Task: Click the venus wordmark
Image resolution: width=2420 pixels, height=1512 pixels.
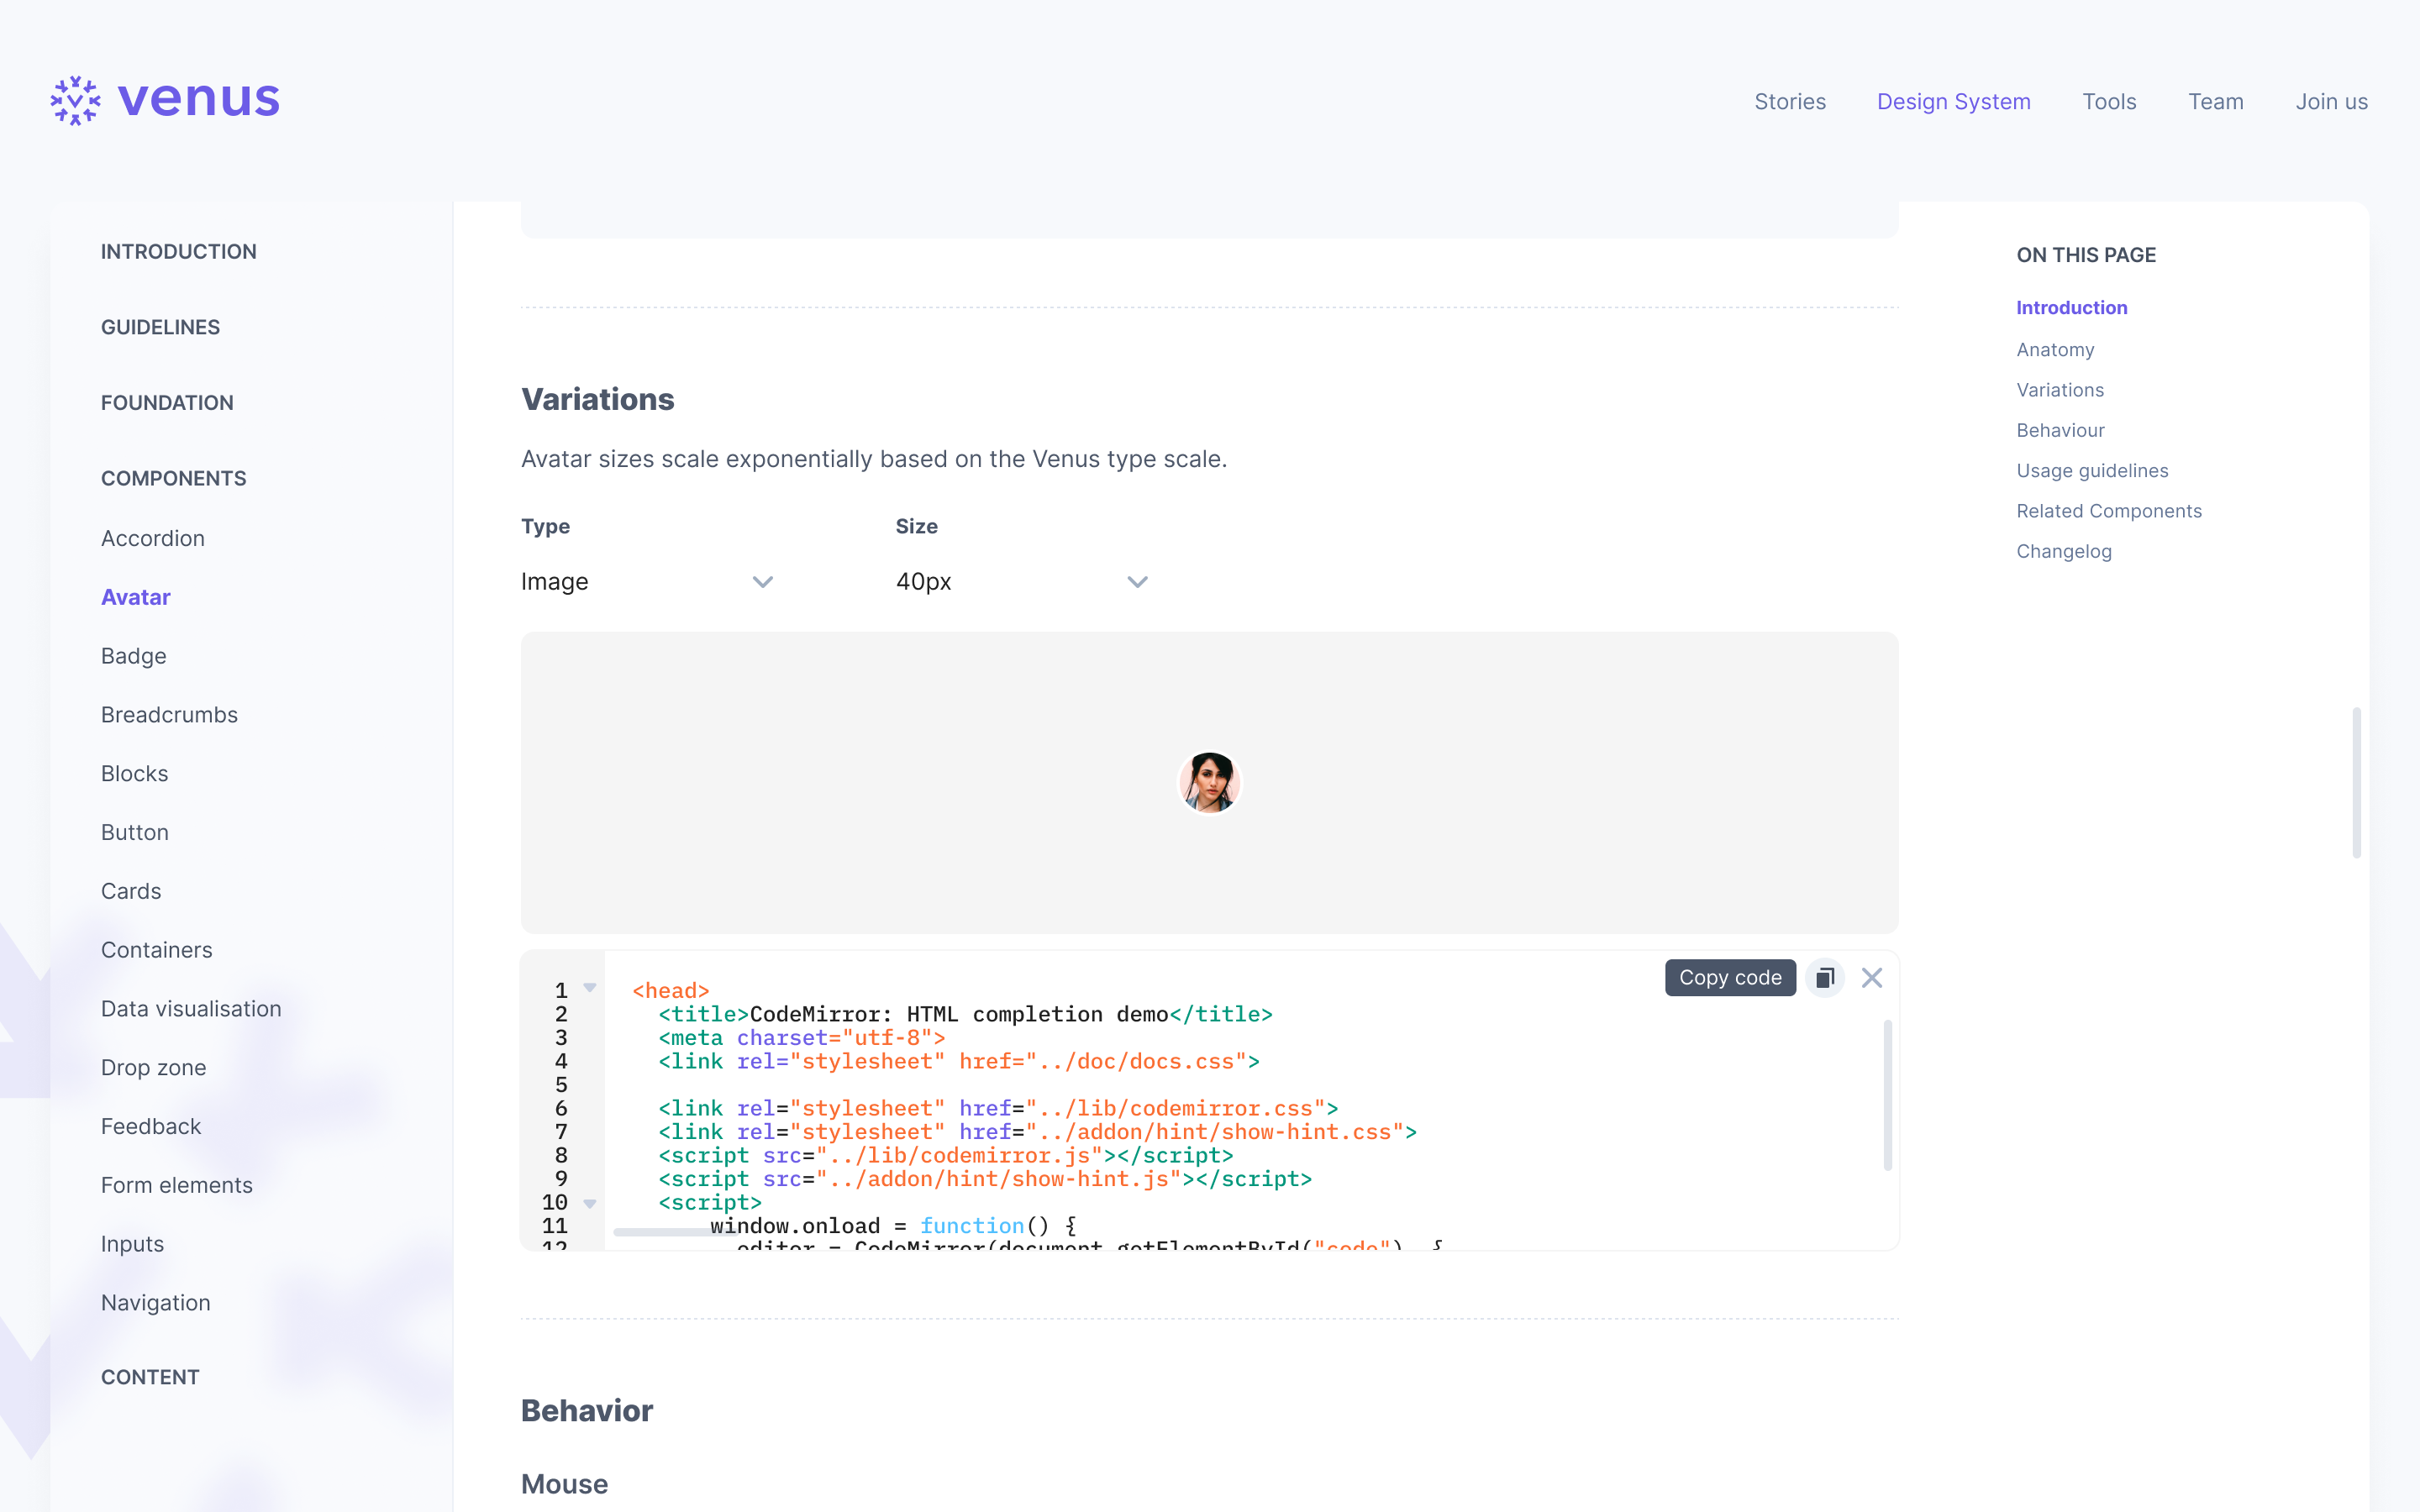Action: [x=199, y=100]
